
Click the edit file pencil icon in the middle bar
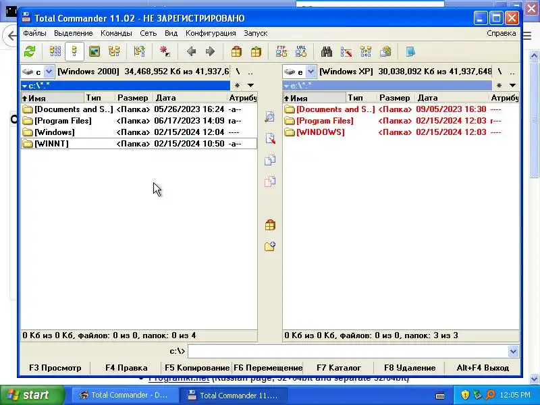click(x=270, y=138)
